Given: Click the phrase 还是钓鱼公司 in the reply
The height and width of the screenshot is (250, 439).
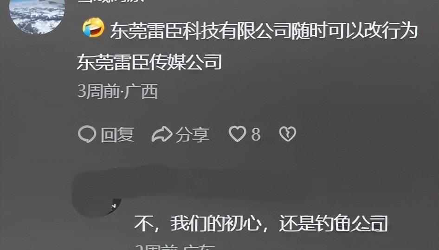Looking at the screenshot, I should click(x=333, y=224).
